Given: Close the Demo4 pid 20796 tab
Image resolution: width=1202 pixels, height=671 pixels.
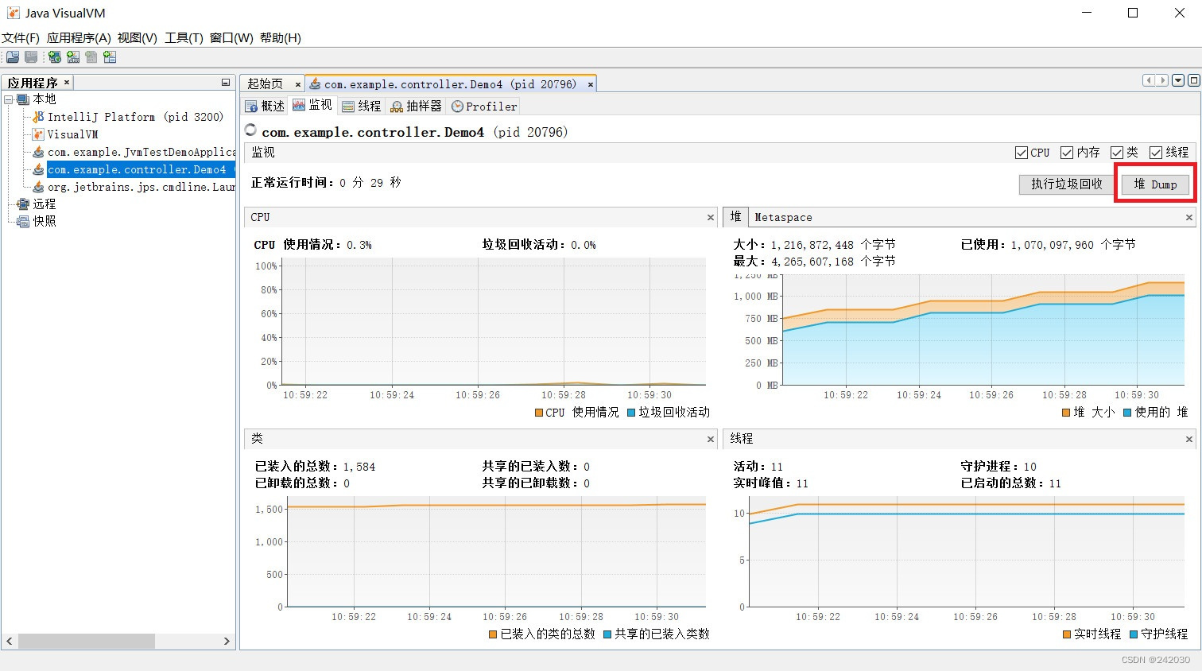Looking at the screenshot, I should [x=591, y=84].
